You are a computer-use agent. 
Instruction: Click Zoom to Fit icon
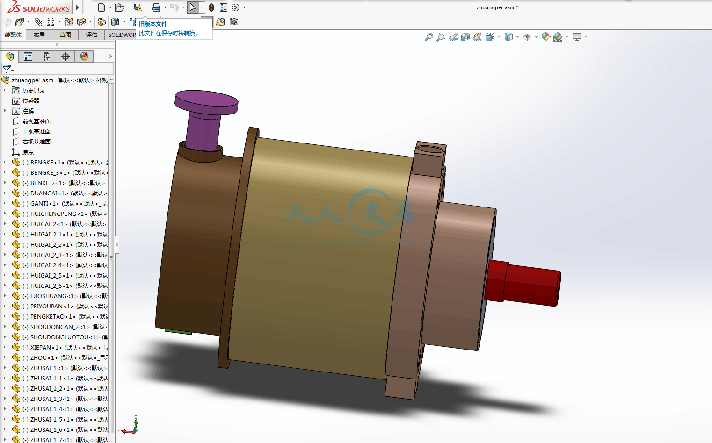[429, 37]
